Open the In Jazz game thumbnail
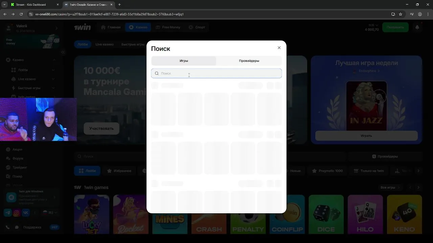Screen dimensions: 433x243 [366, 106]
